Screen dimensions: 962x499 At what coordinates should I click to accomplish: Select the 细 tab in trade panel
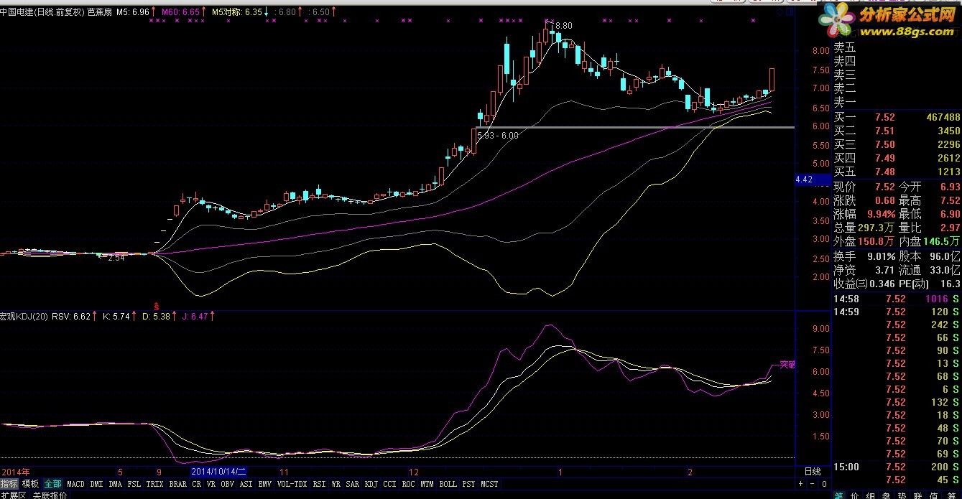coord(870,495)
